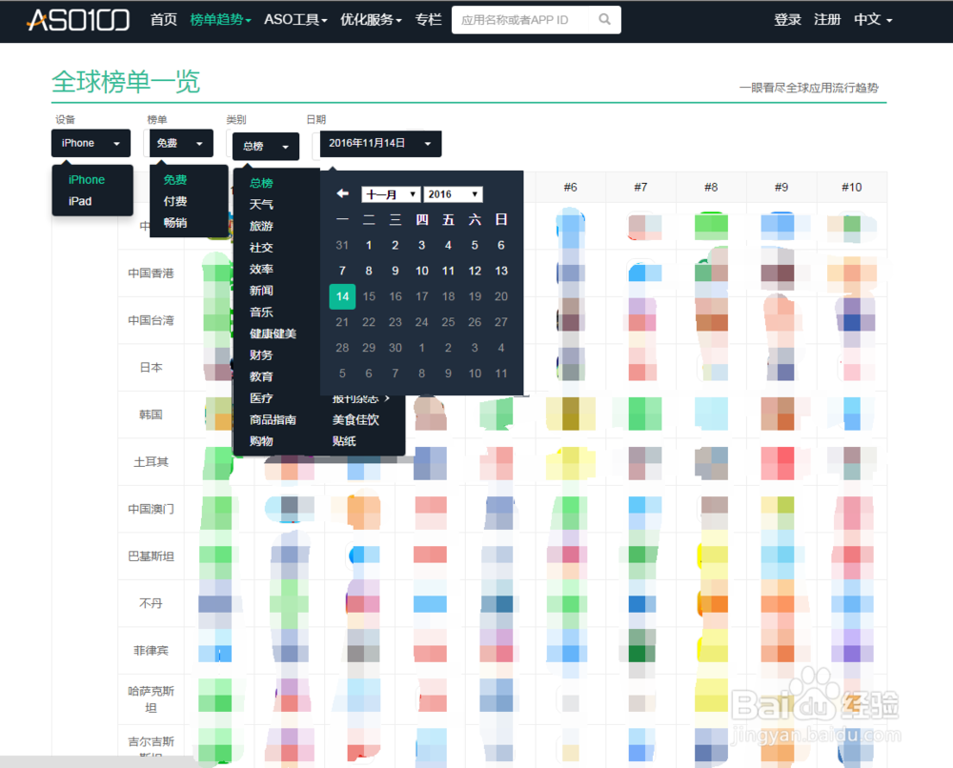The height and width of the screenshot is (768, 953).
Task: Pick November 7 in calendar
Action: (x=342, y=271)
